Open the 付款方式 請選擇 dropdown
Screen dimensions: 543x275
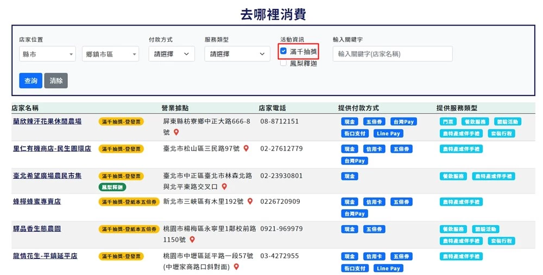172,54
